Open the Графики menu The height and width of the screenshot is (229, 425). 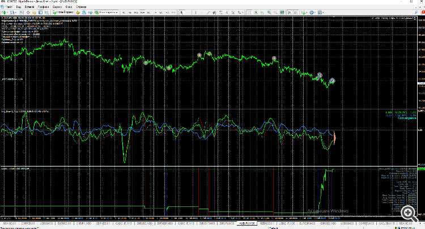(44, 7)
